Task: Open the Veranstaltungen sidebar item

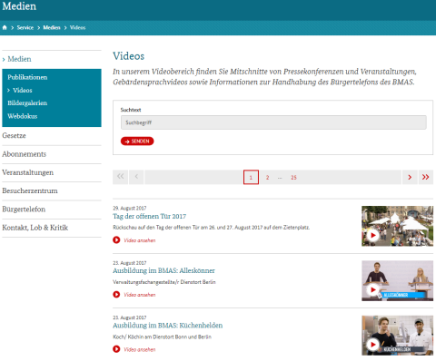Action: click(28, 172)
